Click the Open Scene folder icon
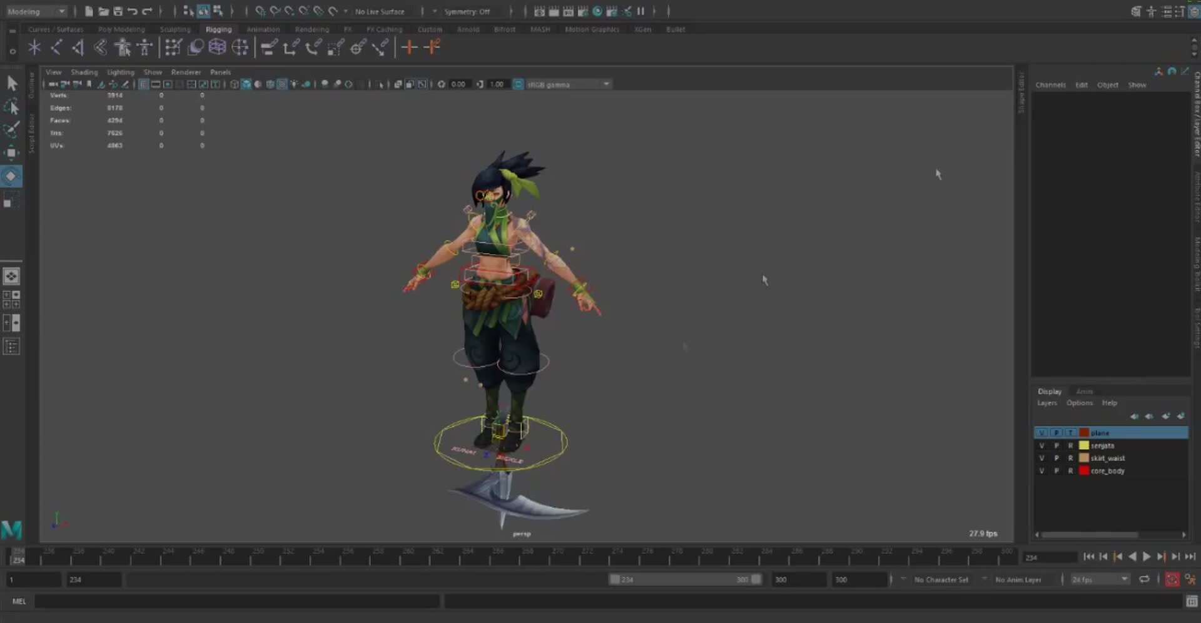Viewport: 1201px width, 623px height. coord(103,11)
